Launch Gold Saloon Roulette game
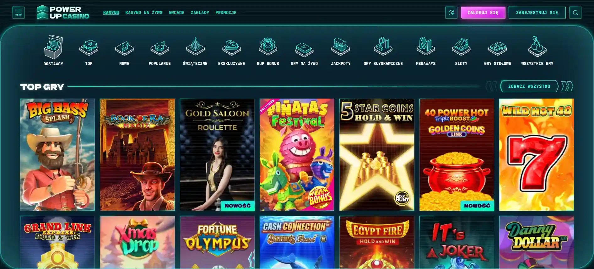This screenshot has height=269, width=594. 217,155
